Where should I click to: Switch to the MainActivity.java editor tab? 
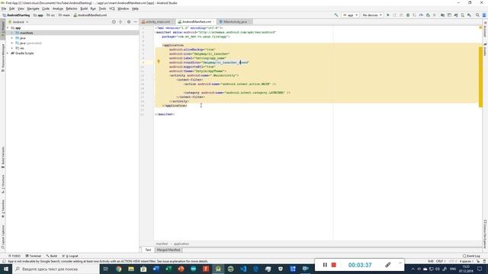coord(235,22)
